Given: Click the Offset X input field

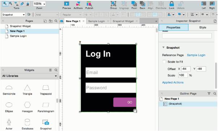Looking at the screenshot, I should (186, 69).
